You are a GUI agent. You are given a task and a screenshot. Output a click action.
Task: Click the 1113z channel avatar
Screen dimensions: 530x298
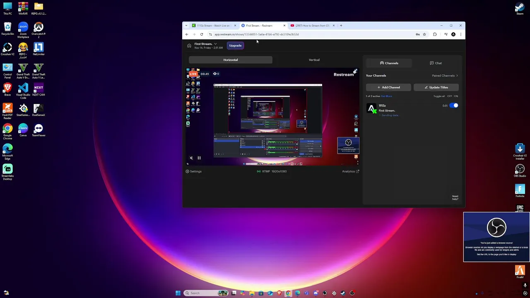[371, 109]
